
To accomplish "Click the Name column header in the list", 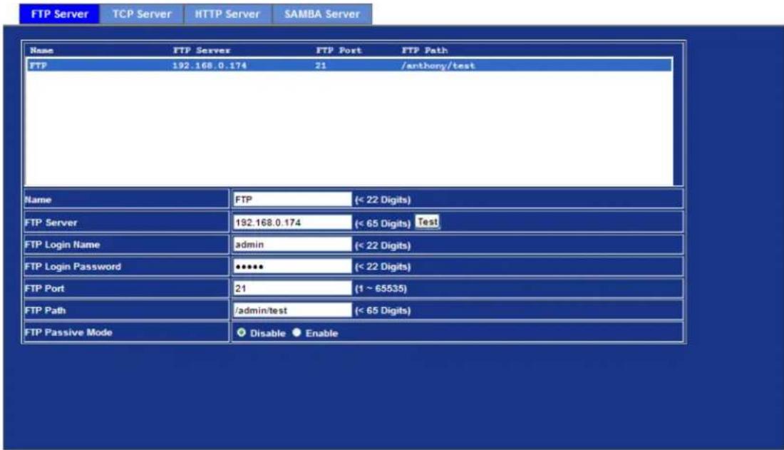I will [x=41, y=51].
